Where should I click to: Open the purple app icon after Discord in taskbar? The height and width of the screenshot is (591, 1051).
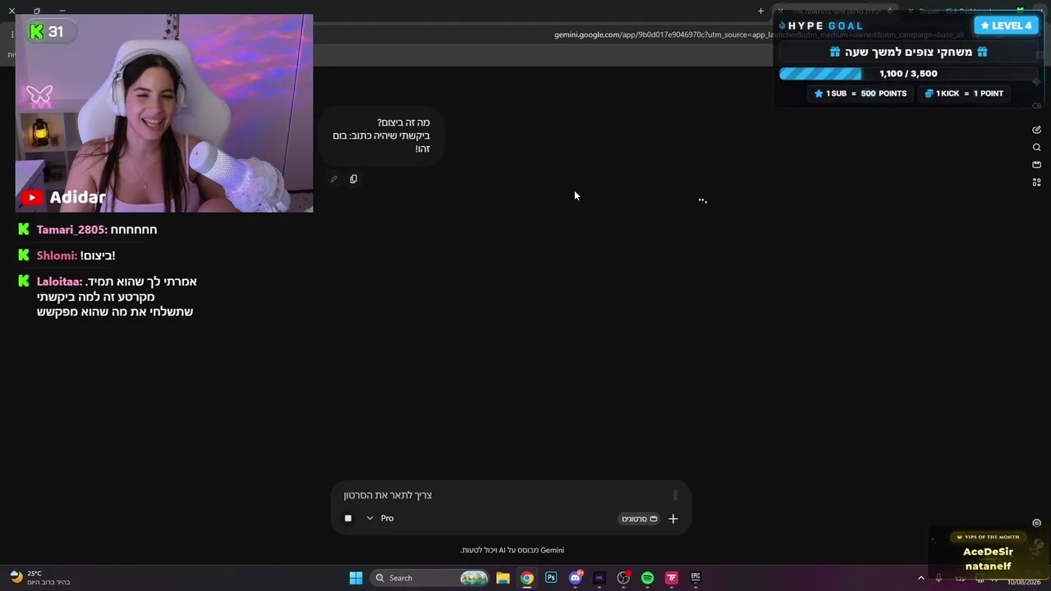pos(599,578)
